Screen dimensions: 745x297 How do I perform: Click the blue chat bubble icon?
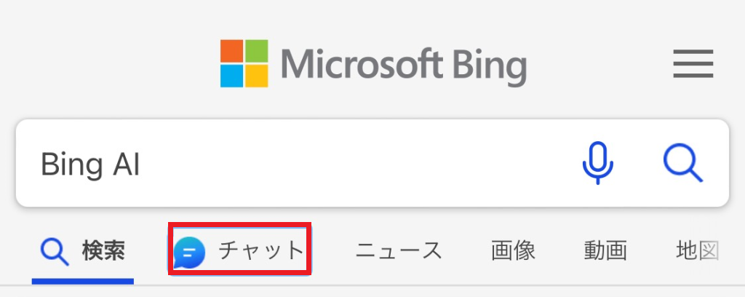click(x=189, y=253)
